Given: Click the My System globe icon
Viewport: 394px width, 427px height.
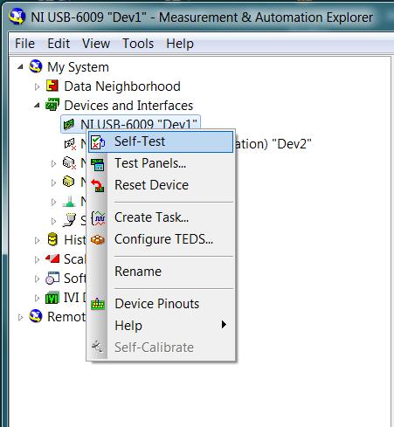Looking at the screenshot, I should click(36, 66).
